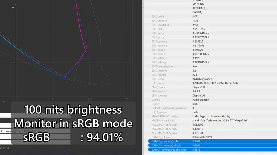Click the 50 axis label on the gamut graph
The height and width of the screenshot is (155, 277).
click(53, 98)
